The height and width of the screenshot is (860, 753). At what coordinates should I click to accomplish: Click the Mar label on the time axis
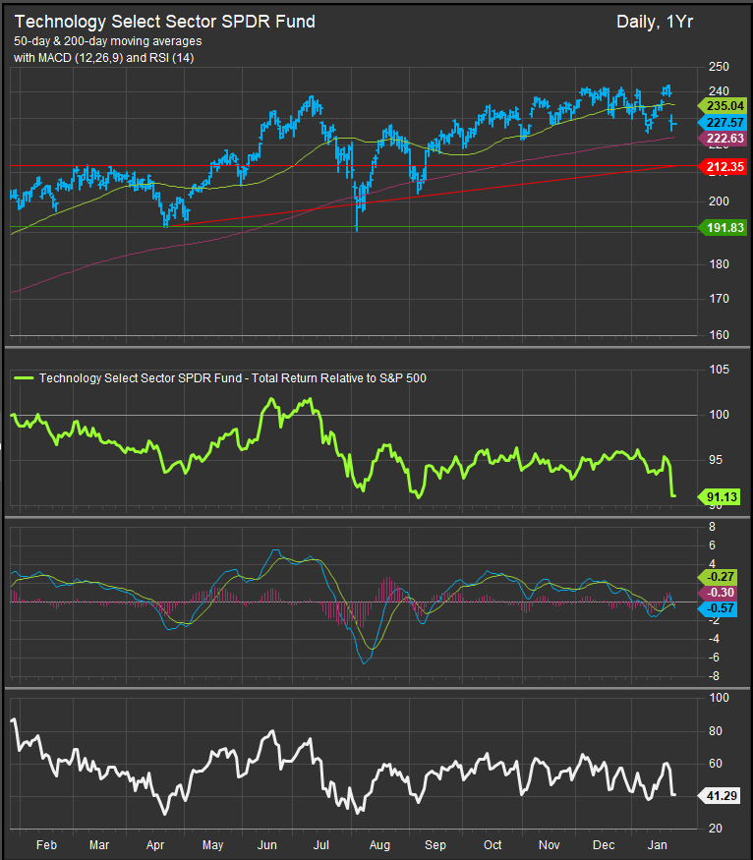point(99,844)
